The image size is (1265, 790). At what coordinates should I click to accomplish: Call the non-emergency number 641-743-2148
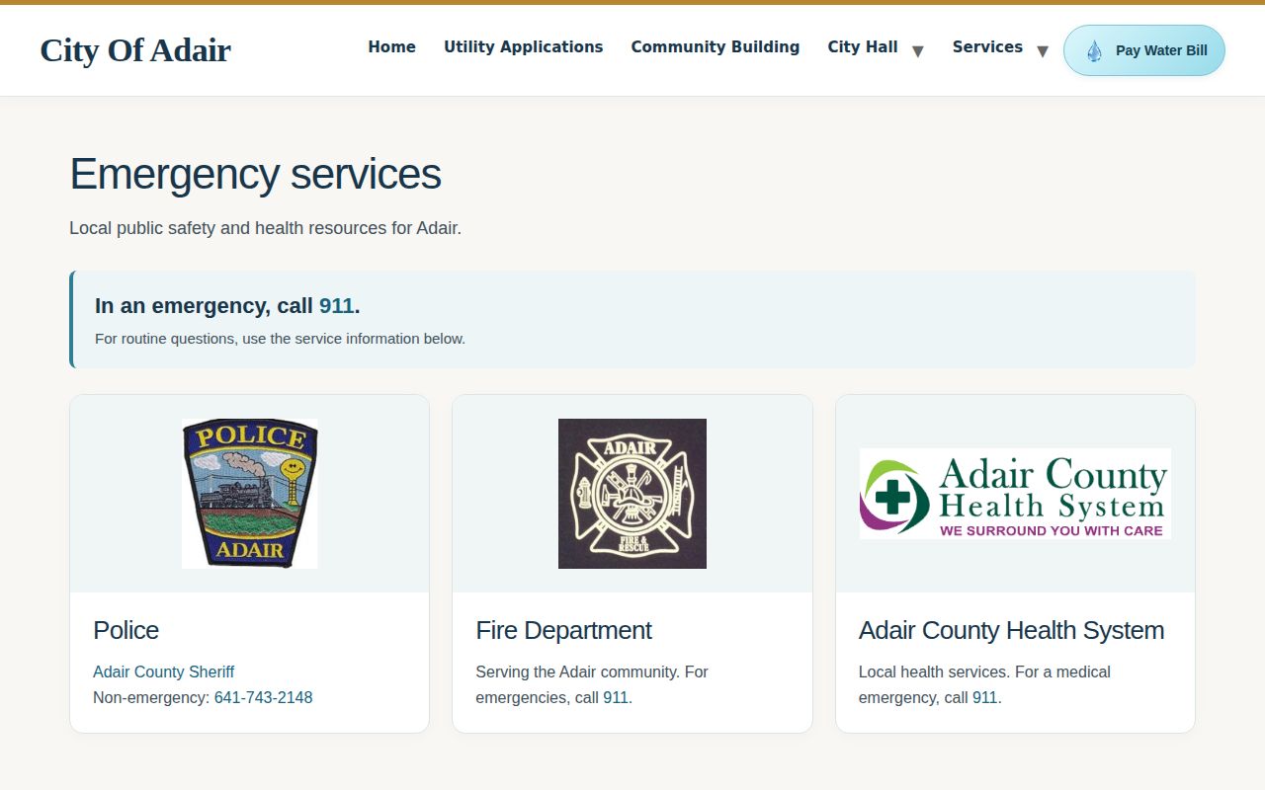(x=263, y=697)
